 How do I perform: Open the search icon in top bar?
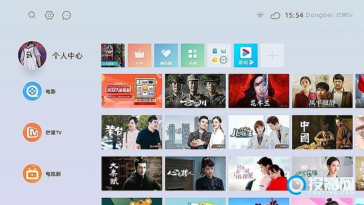32,15
